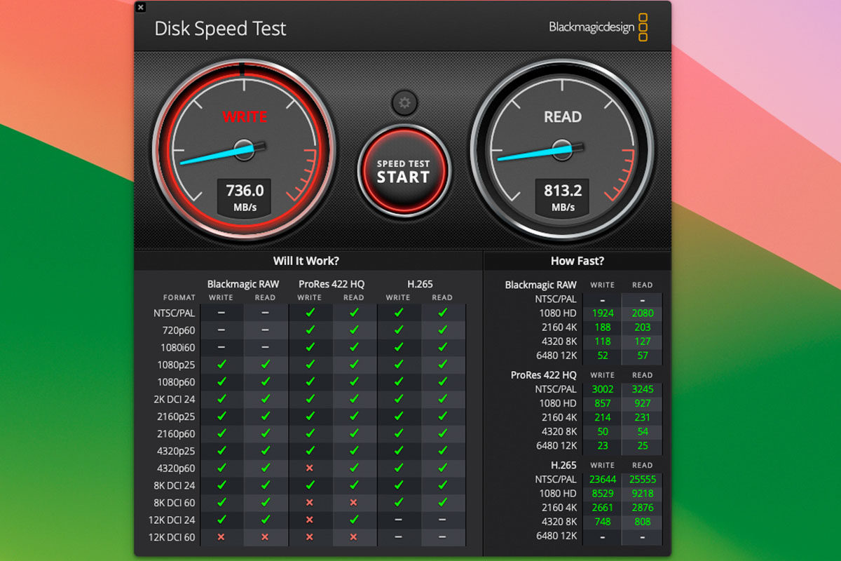This screenshot has height=561, width=841.
Task: Start the speed test
Action: click(403, 170)
